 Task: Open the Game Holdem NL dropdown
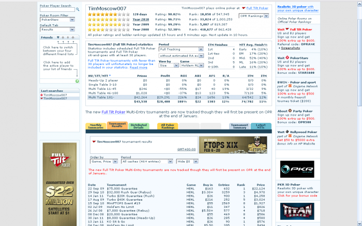192,66
